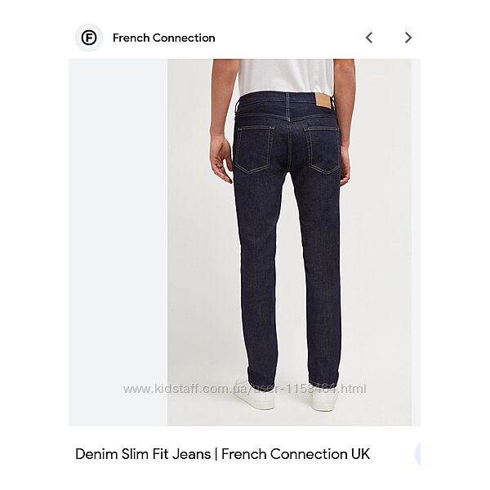Click the right jeans leg hem
The height and width of the screenshot is (490, 490).
(323, 378)
